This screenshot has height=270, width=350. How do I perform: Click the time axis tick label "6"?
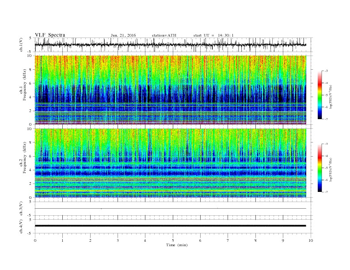pyautogui.click(x=200, y=240)
